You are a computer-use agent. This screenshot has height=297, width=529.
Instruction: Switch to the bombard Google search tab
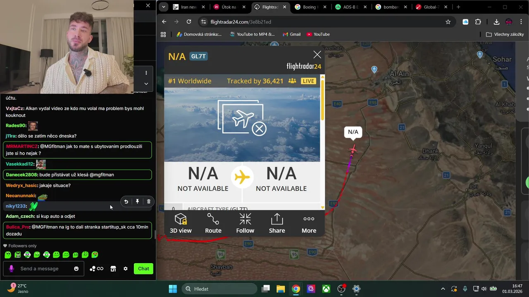point(391,7)
